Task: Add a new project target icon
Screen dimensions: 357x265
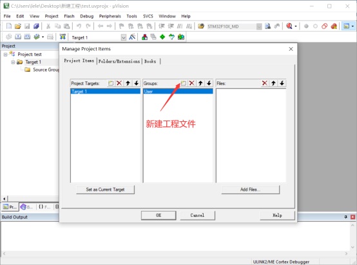Action: click(111, 83)
